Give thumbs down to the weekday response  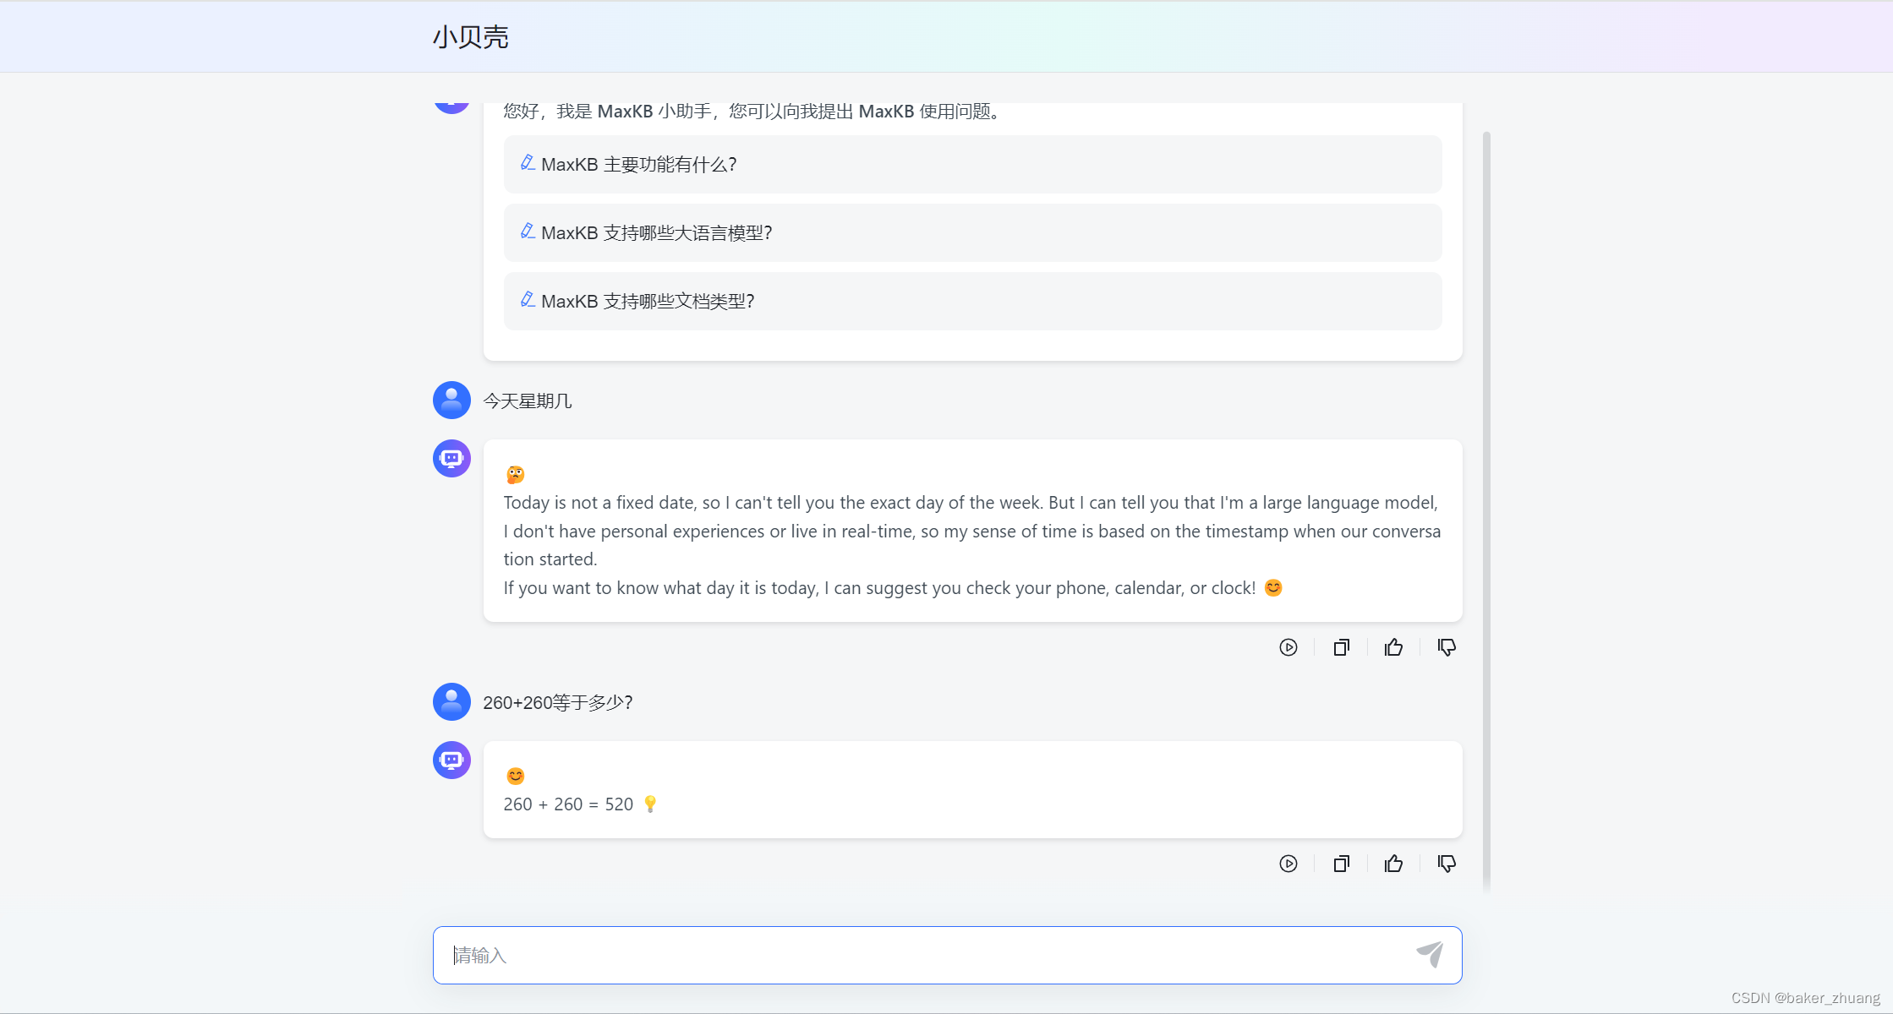click(1446, 647)
